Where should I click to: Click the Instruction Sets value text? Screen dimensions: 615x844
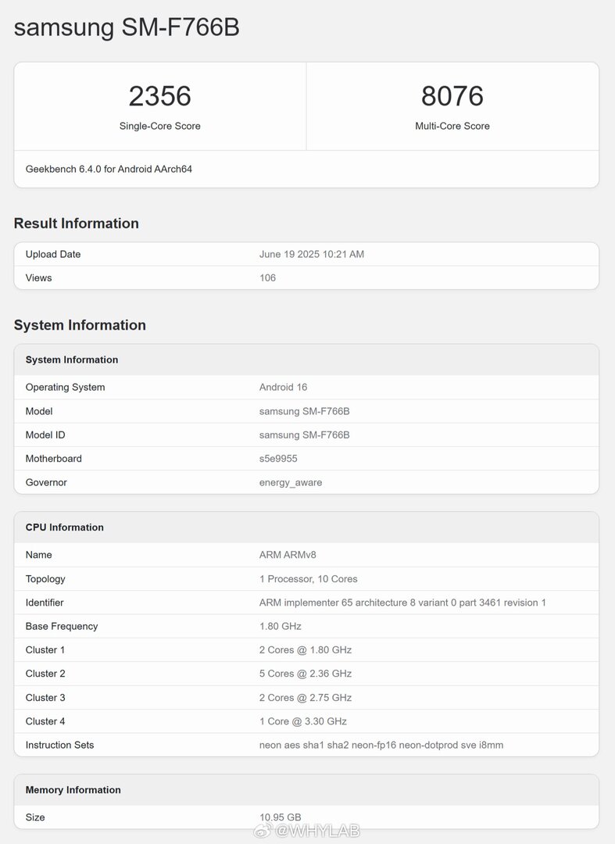tap(381, 745)
